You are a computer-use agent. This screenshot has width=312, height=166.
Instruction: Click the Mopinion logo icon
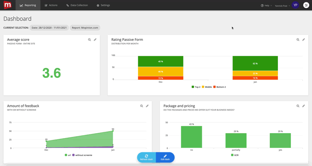coord(7,5)
